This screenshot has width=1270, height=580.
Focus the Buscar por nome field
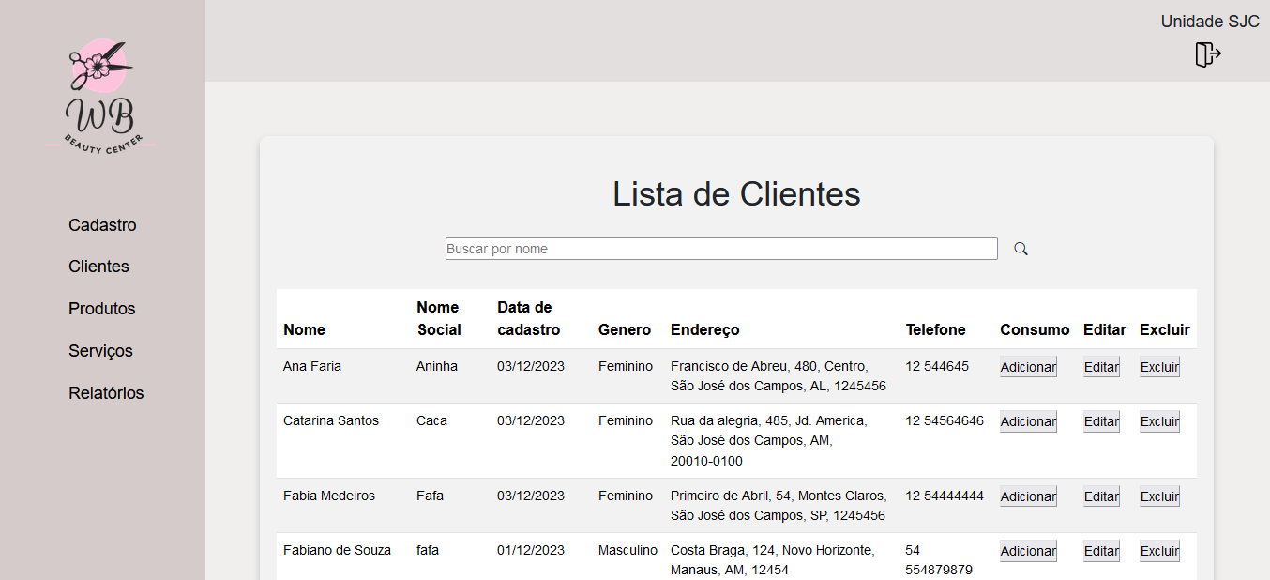click(721, 249)
